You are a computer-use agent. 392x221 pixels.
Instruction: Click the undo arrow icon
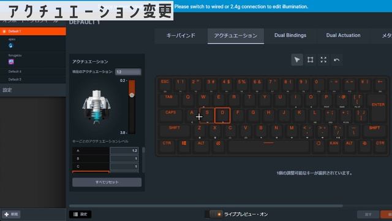(x=336, y=60)
